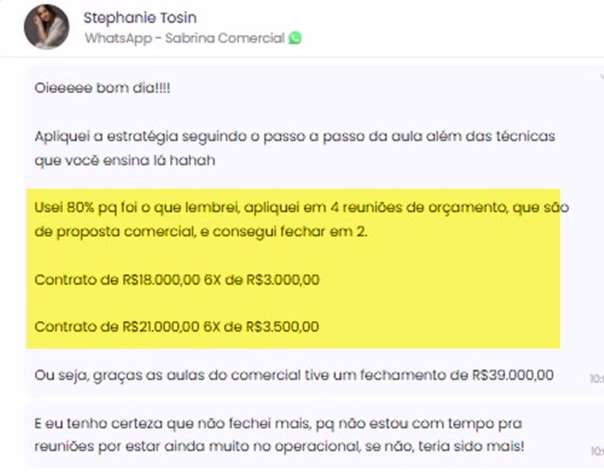604x472 pixels.
Task: Click the second message's timestamp
Action: tap(597, 451)
